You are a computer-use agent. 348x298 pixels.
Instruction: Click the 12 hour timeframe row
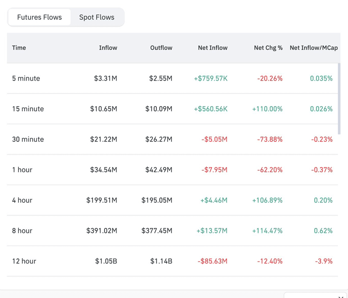24,261
